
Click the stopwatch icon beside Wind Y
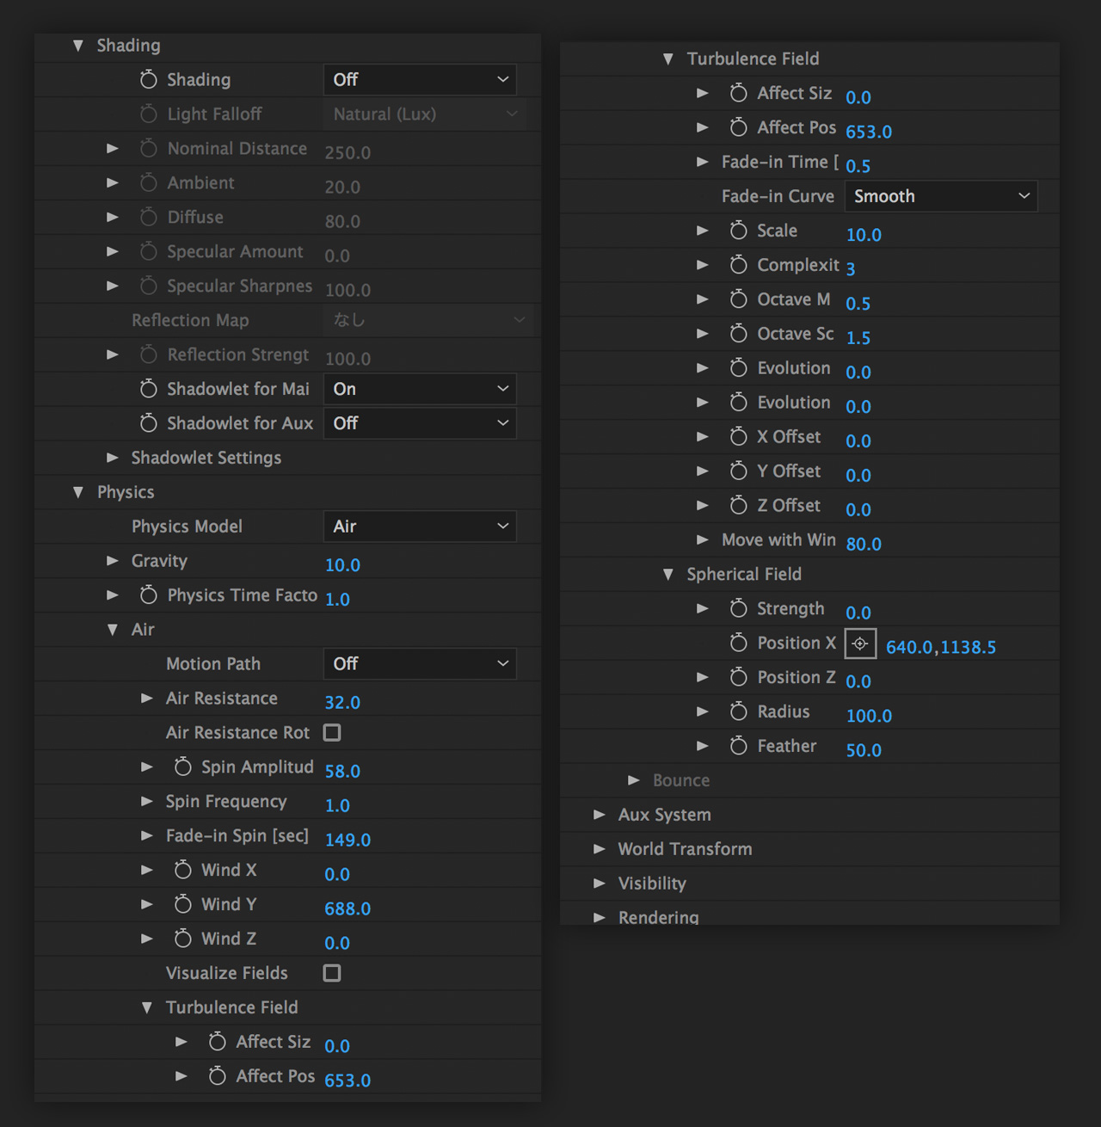coord(182,904)
